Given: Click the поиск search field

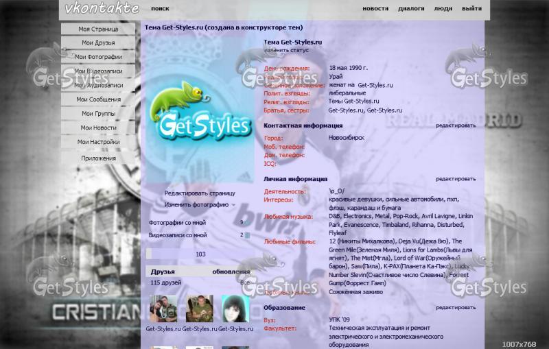Looking at the screenshot, I should point(160,9).
